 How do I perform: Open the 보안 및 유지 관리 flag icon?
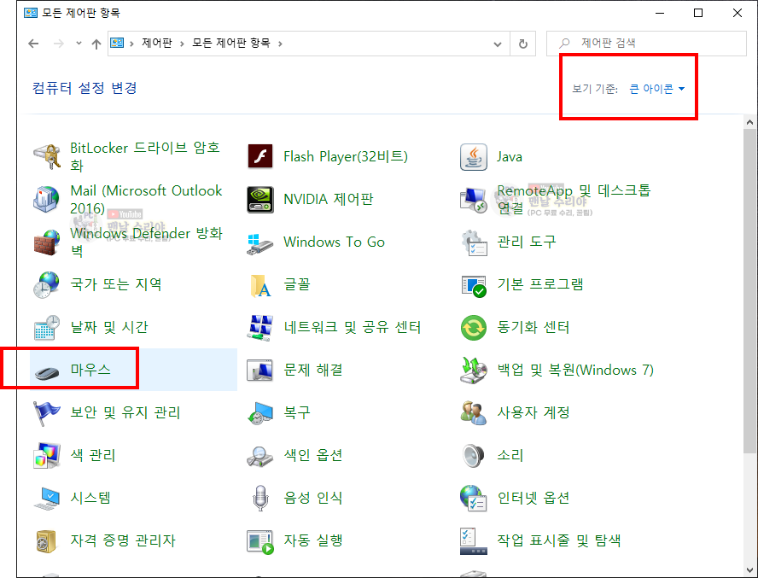point(47,412)
